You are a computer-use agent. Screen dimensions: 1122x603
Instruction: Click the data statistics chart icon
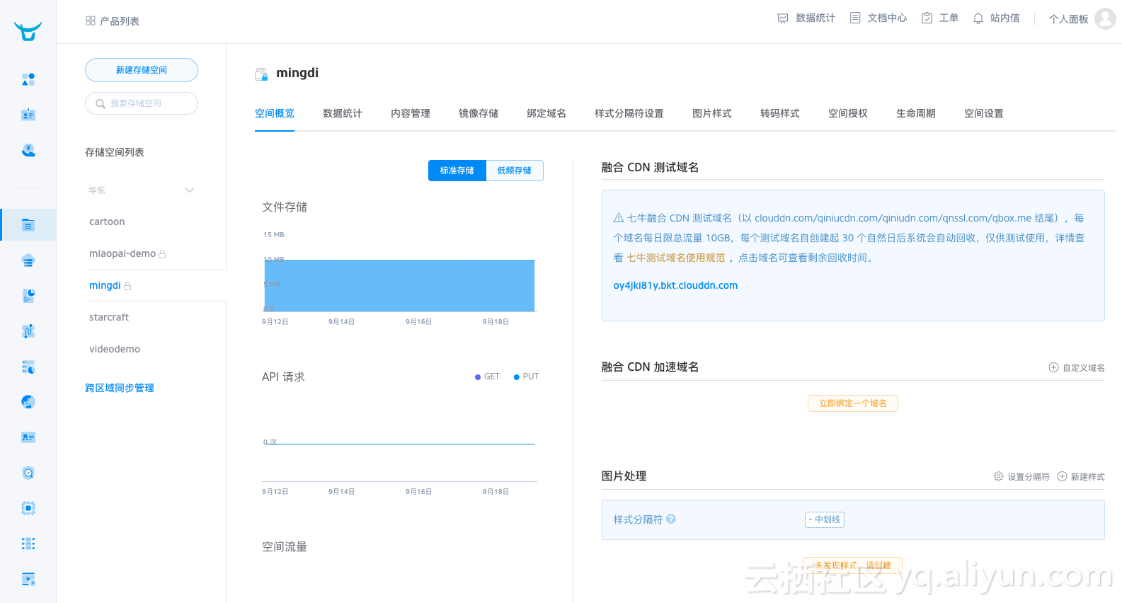783,18
